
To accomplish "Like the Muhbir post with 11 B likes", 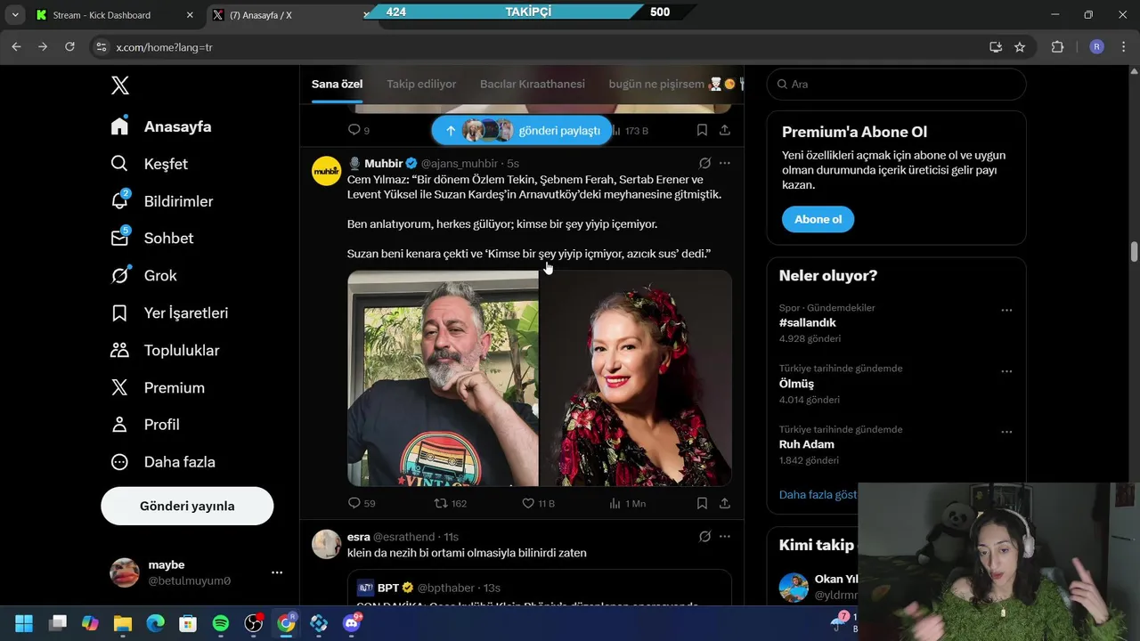I will 527,503.
